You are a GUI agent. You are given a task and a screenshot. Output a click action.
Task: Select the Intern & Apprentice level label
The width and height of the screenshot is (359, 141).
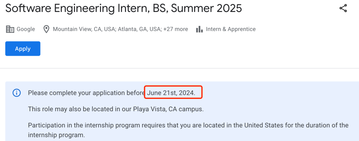(231, 29)
